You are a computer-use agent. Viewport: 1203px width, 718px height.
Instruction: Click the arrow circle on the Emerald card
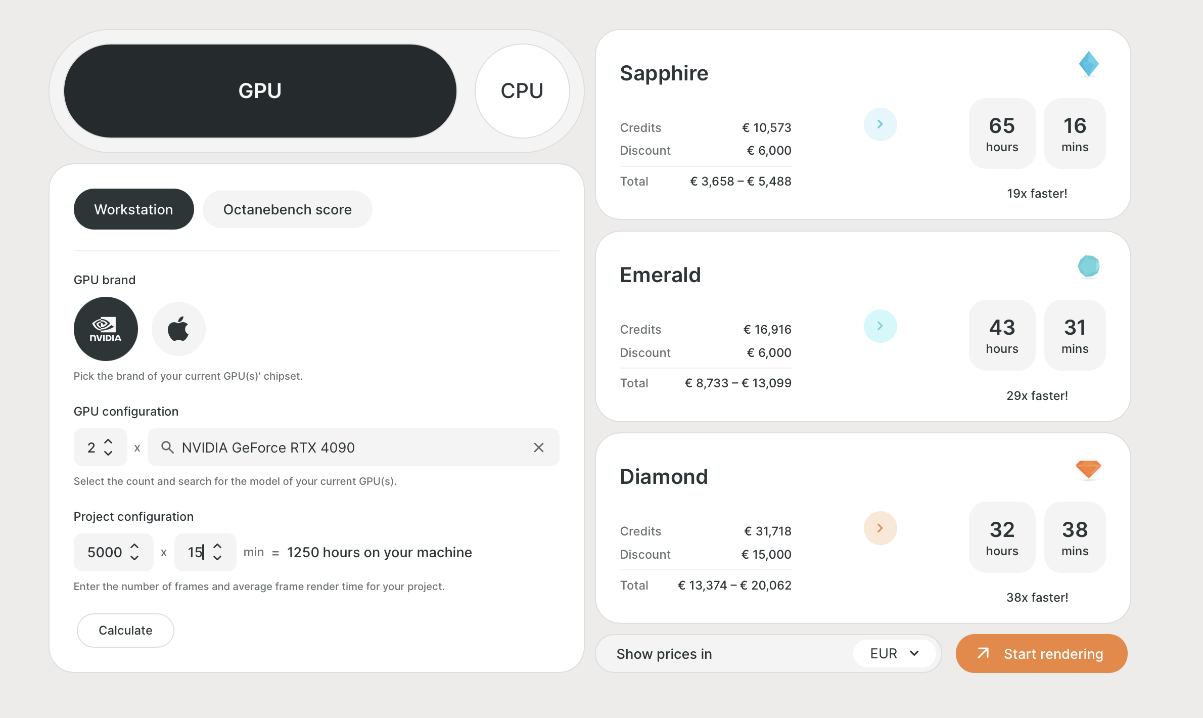tap(881, 326)
